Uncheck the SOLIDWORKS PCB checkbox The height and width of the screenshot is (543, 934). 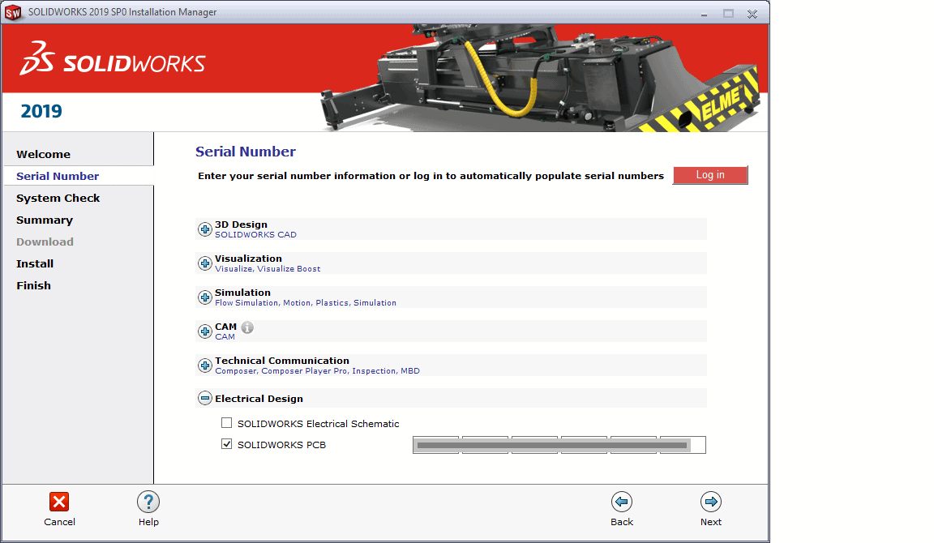[x=226, y=444]
